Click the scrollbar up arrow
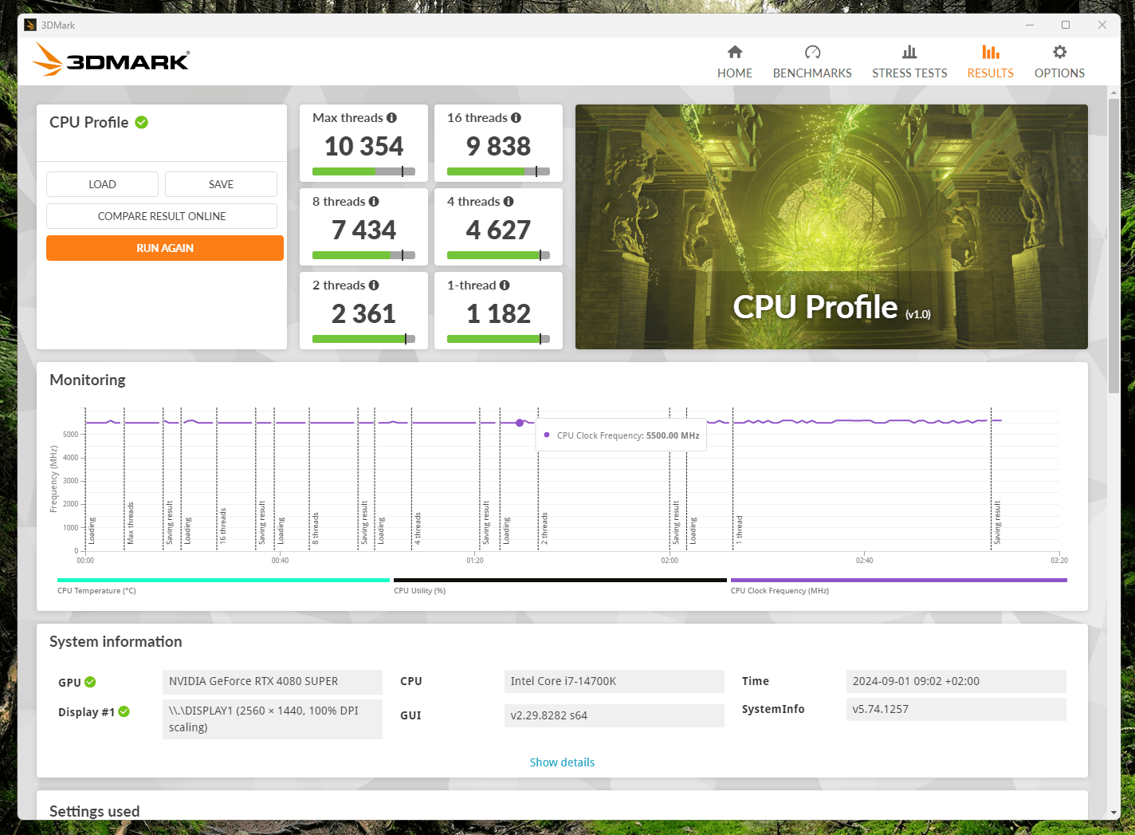 point(1113,93)
